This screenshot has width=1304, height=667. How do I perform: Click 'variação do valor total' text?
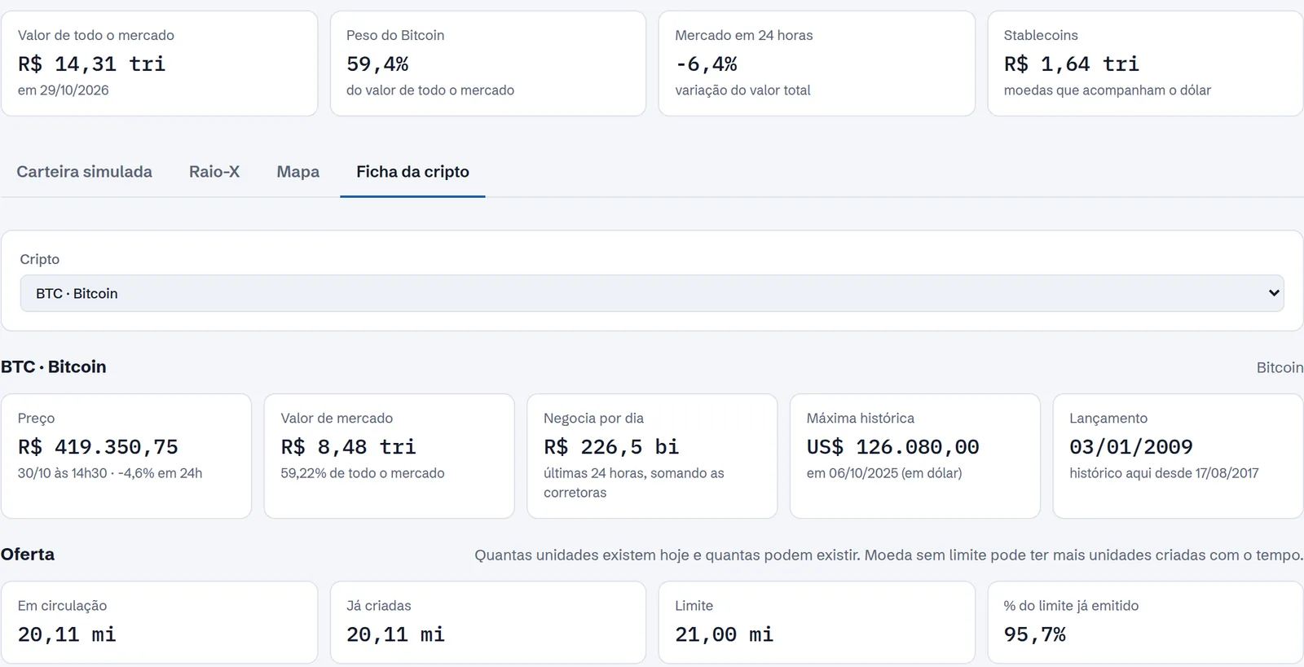tap(742, 90)
